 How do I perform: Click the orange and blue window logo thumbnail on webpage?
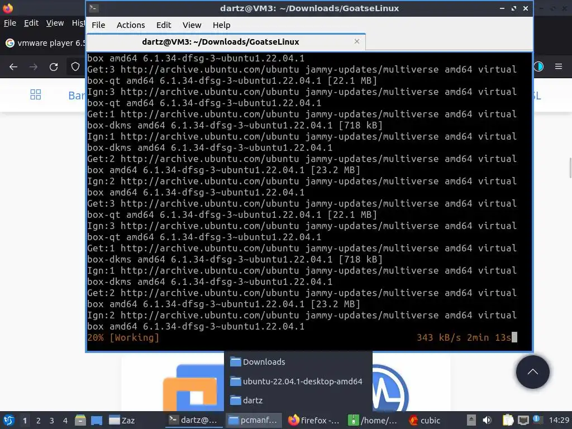click(x=193, y=388)
